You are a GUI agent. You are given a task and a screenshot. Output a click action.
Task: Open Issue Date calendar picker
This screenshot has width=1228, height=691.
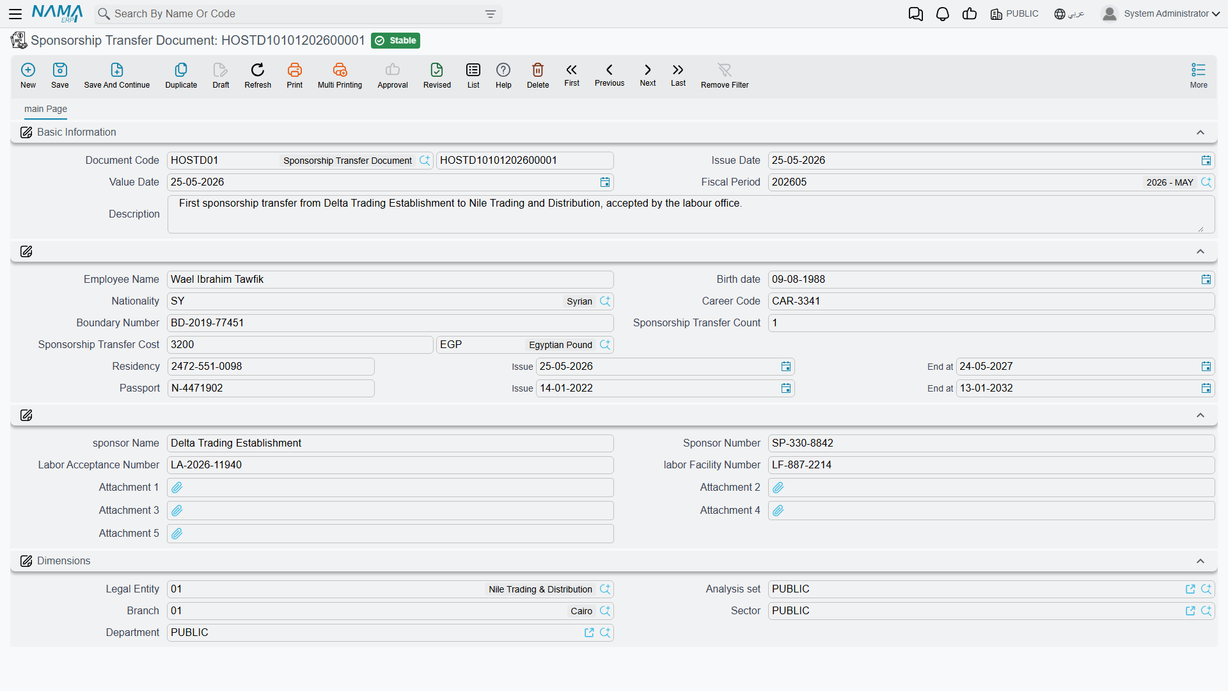coord(1206,161)
